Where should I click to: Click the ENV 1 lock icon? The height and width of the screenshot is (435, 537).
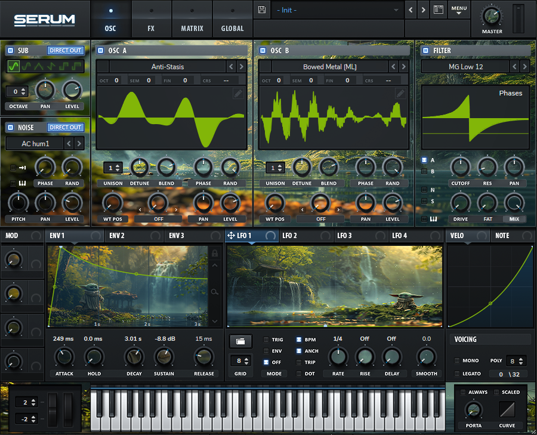pyautogui.click(x=215, y=253)
